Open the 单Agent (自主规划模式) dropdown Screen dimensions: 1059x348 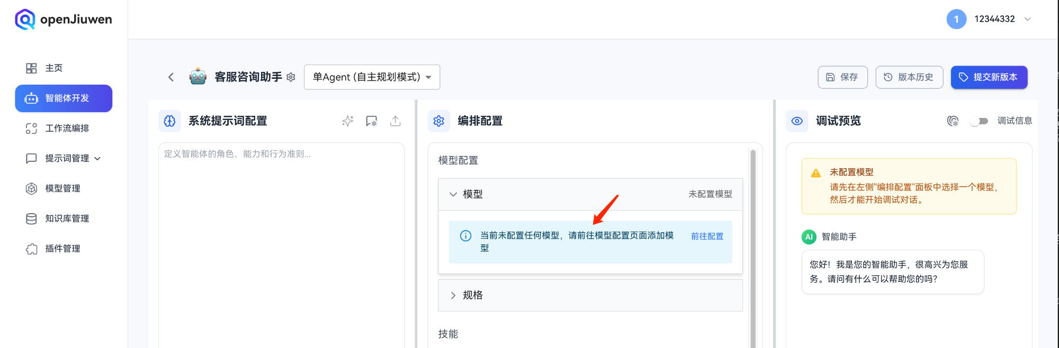tap(372, 77)
